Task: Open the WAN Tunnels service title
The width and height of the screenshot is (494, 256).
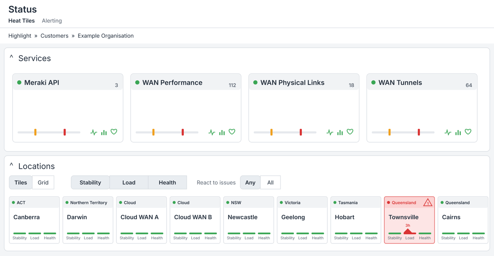Action: tap(400, 82)
